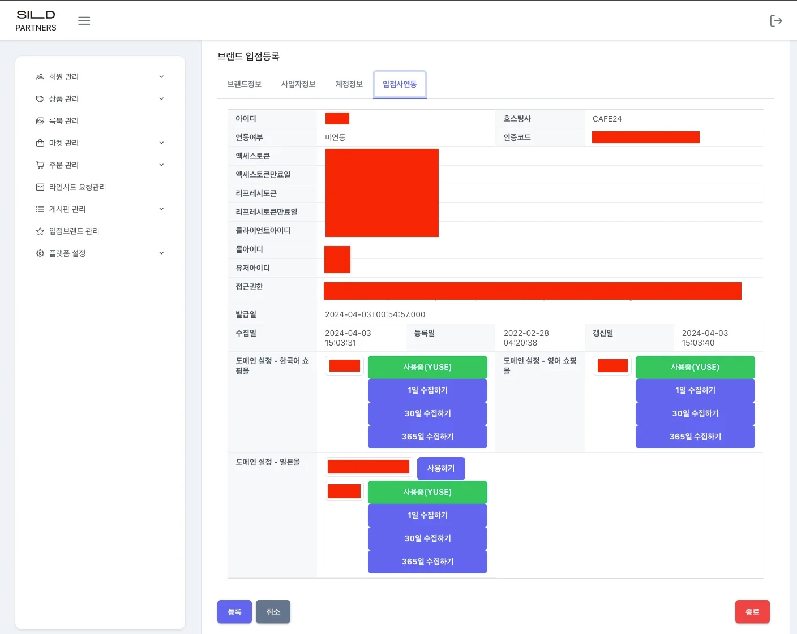The image size is (797, 634).
Task: Click the red 종료 button
Action: pyautogui.click(x=752, y=612)
